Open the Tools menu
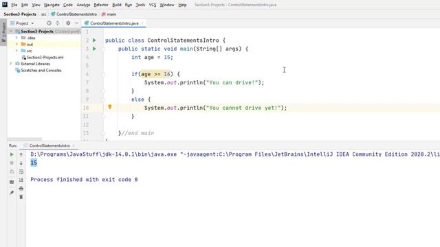The height and width of the screenshot is (247, 440). click(140, 5)
